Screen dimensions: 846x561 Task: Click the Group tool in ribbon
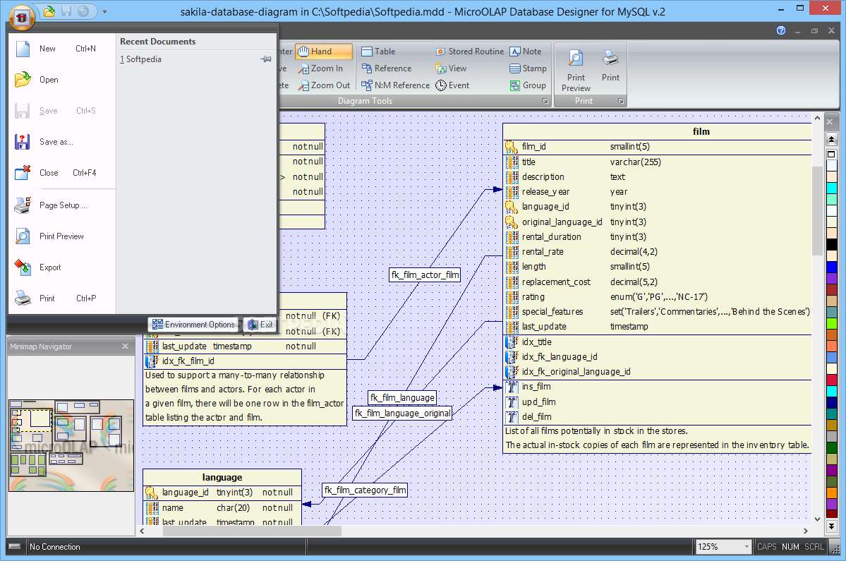[528, 85]
